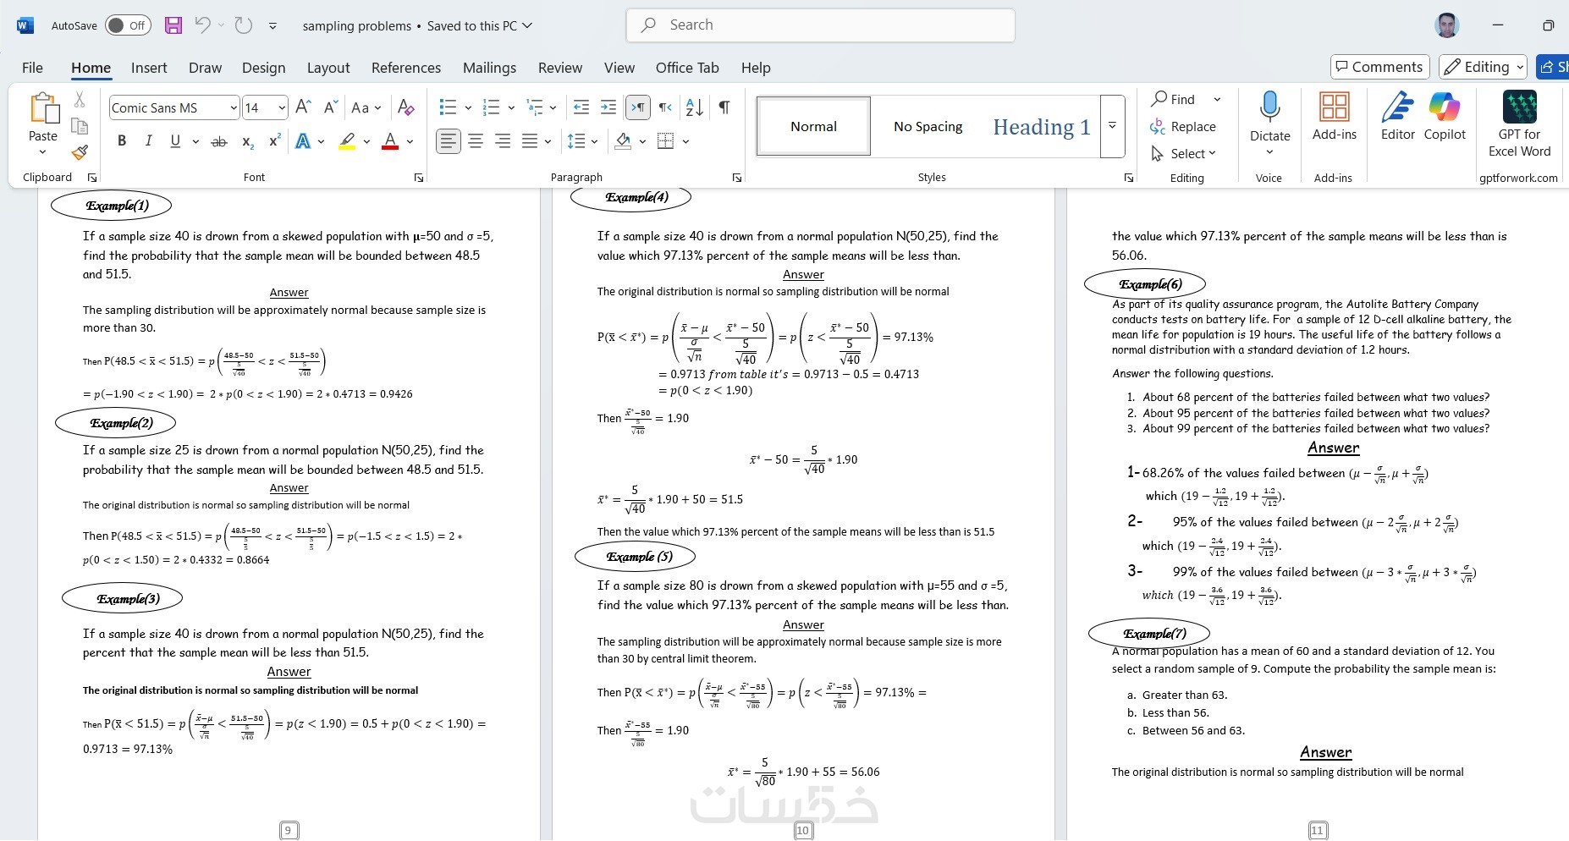Shrink font size with smaller A icon

[330, 107]
